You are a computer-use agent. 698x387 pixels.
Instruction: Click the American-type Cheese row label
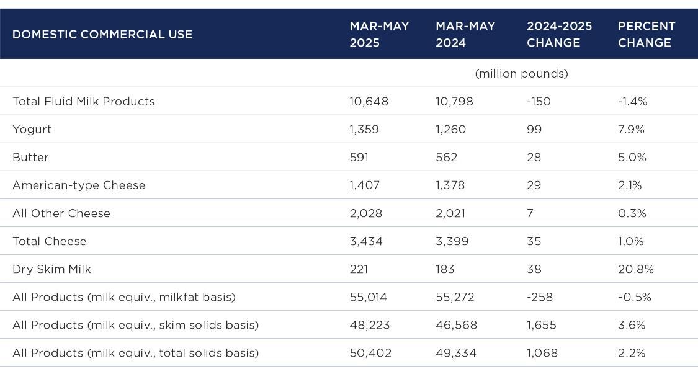pyautogui.click(x=79, y=185)
